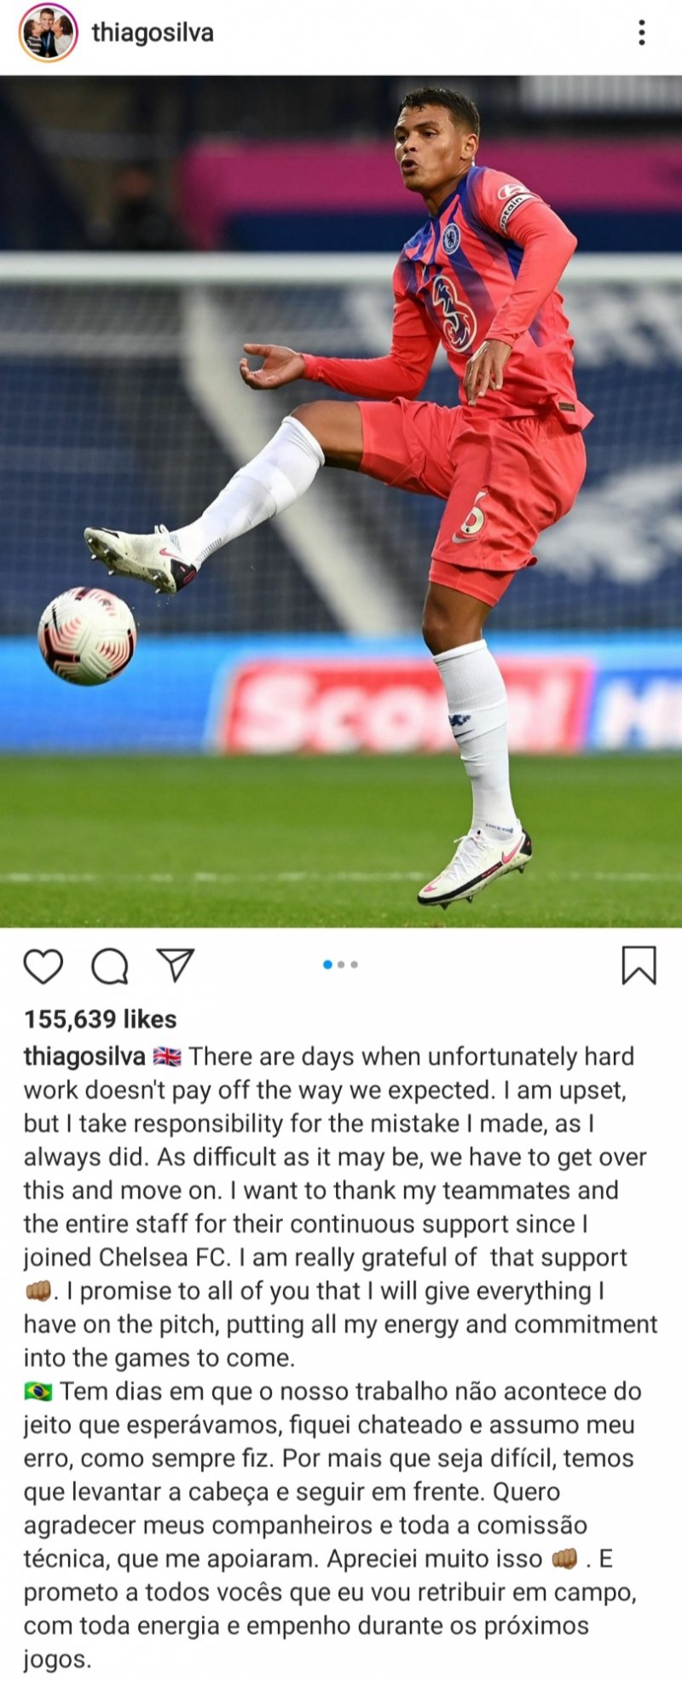Share the post via paper plane icon

point(176,965)
